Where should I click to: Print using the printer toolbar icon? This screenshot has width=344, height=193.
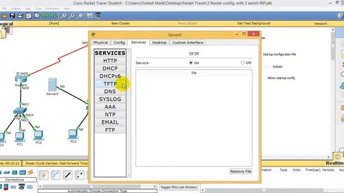(20, 16)
